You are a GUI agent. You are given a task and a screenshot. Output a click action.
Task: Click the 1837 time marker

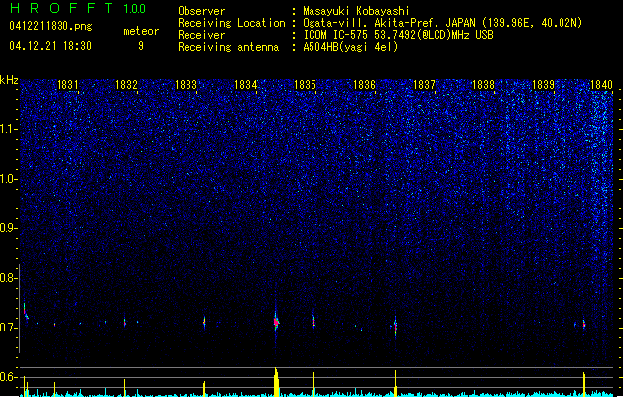424,85
